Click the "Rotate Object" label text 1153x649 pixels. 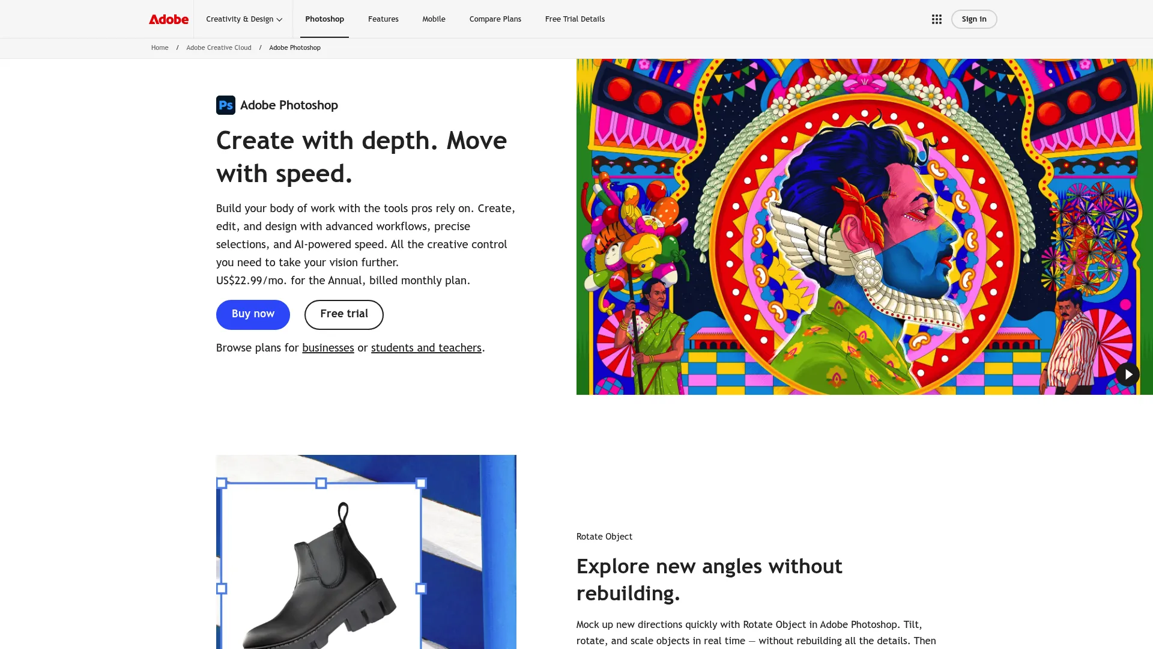(x=604, y=537)
